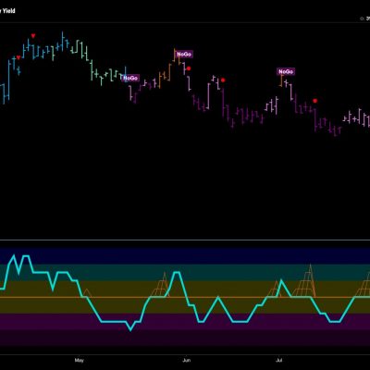
Task: Click the divider between price and oscillator panels
Action: [185, 240]
